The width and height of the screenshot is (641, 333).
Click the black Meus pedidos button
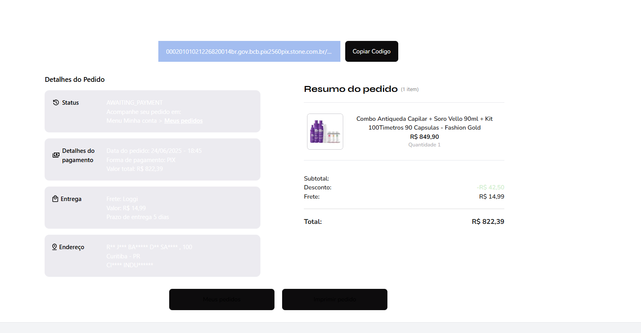(x=221, y=299)
